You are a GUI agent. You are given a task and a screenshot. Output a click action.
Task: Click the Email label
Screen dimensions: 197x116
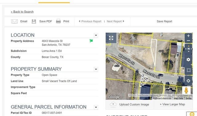click(x=24, y=21)
